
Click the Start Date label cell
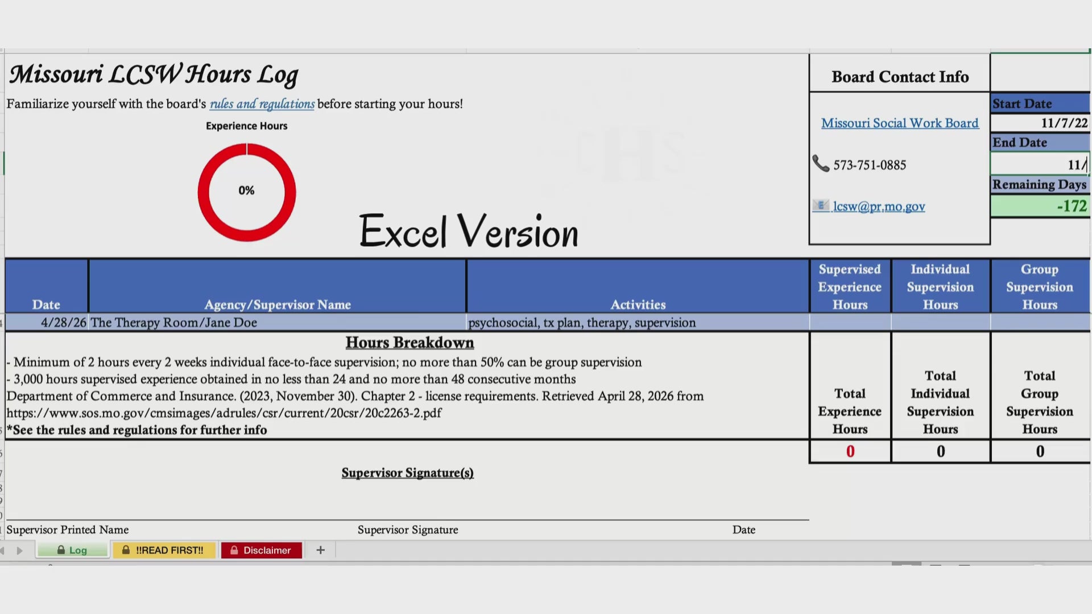[x=1040, y=103]
